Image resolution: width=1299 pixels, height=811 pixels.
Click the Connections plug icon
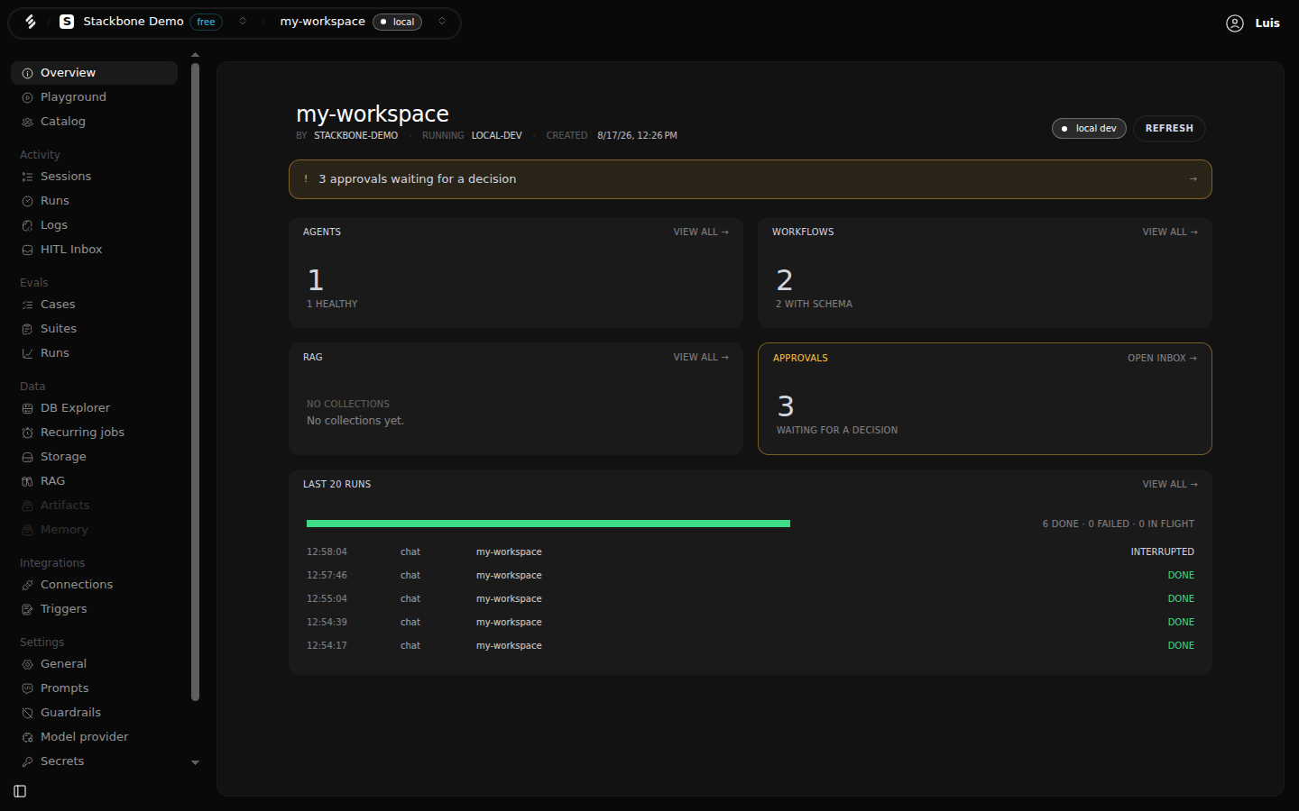click(x=28, y=585)
